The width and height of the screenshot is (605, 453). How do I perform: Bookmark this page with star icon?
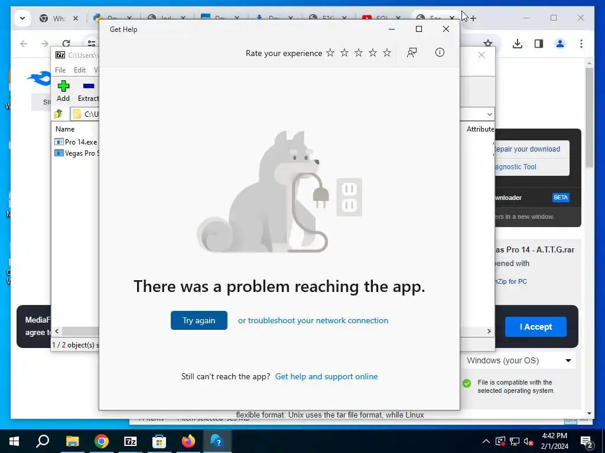click(x=487, y=43)
